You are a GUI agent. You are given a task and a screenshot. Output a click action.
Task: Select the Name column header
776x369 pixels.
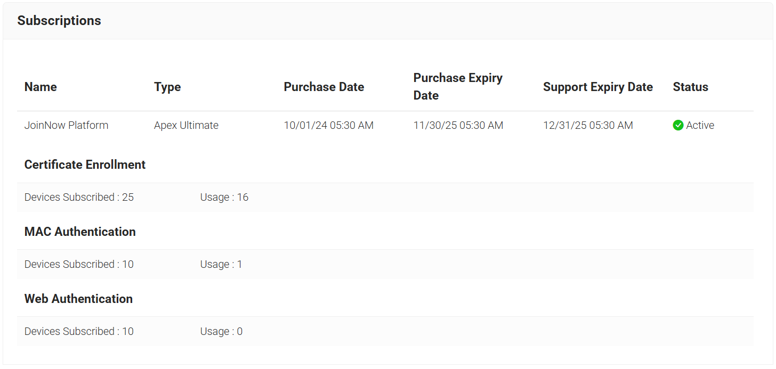click(x=41, y=87)
